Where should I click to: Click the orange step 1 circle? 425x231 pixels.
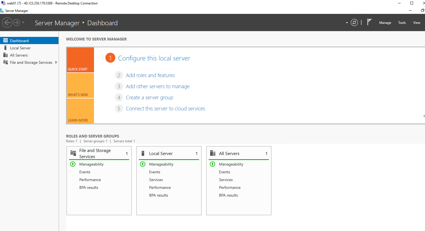coord(110,58)
